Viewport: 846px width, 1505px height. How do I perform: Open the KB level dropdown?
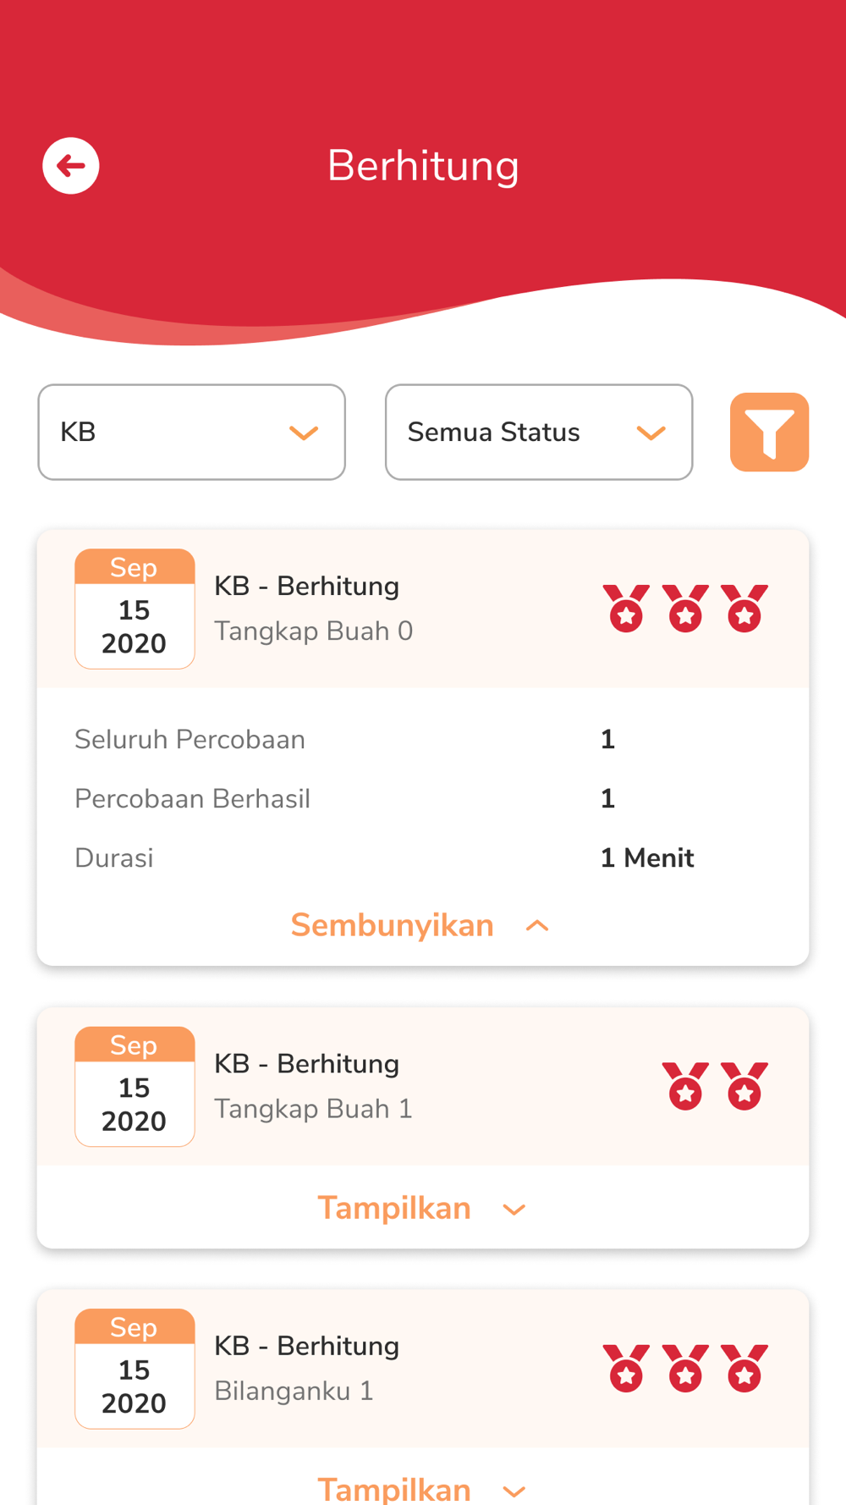pos(191,433)
